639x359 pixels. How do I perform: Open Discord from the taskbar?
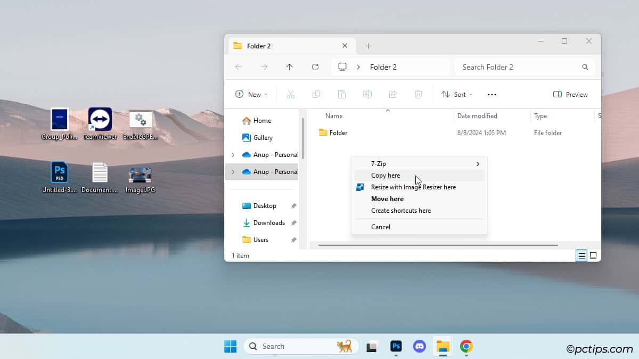(419, 347)
